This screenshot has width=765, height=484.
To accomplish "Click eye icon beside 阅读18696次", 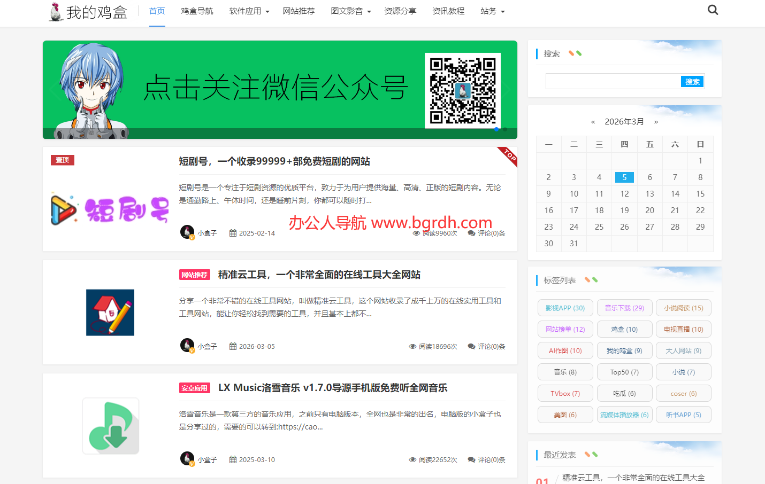I will pos(412,346).
